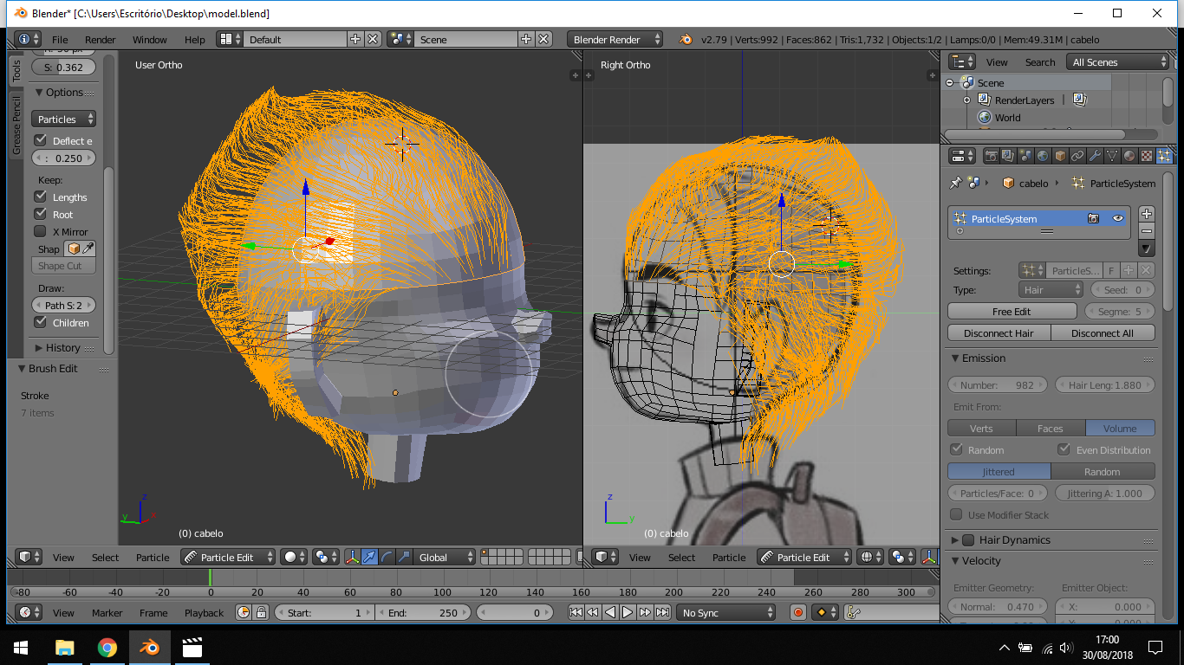This screenshot has height=665, width=1184.
Task: Adjust the Number emission field
Action: [x=998, y=384]
